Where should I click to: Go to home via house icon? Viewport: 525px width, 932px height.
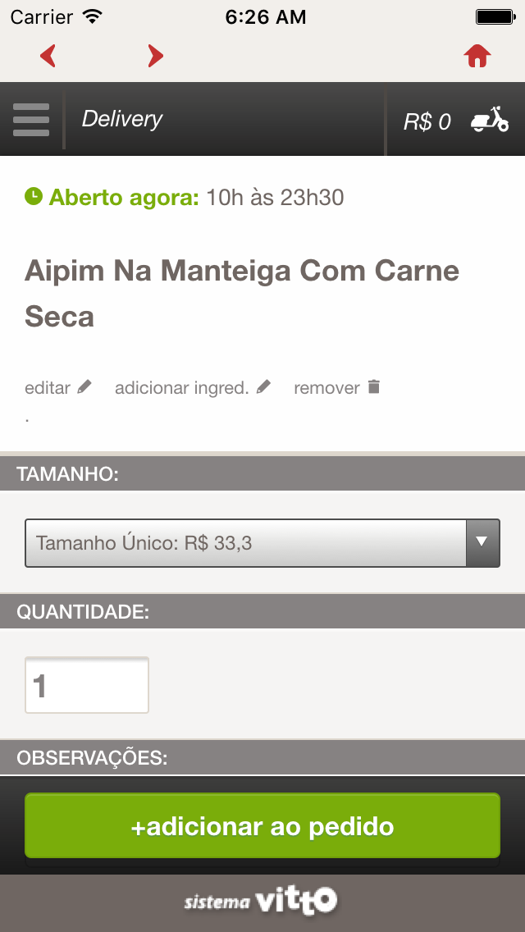[x=477, y=56]
